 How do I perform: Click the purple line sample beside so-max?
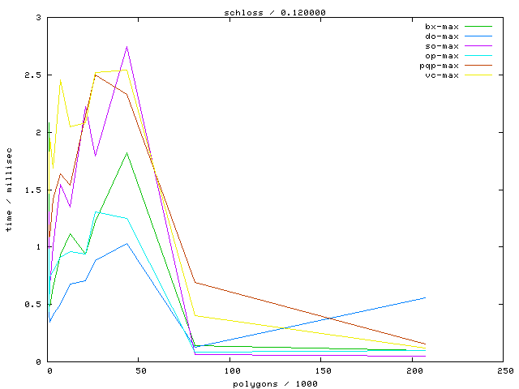tap(478, 46)
